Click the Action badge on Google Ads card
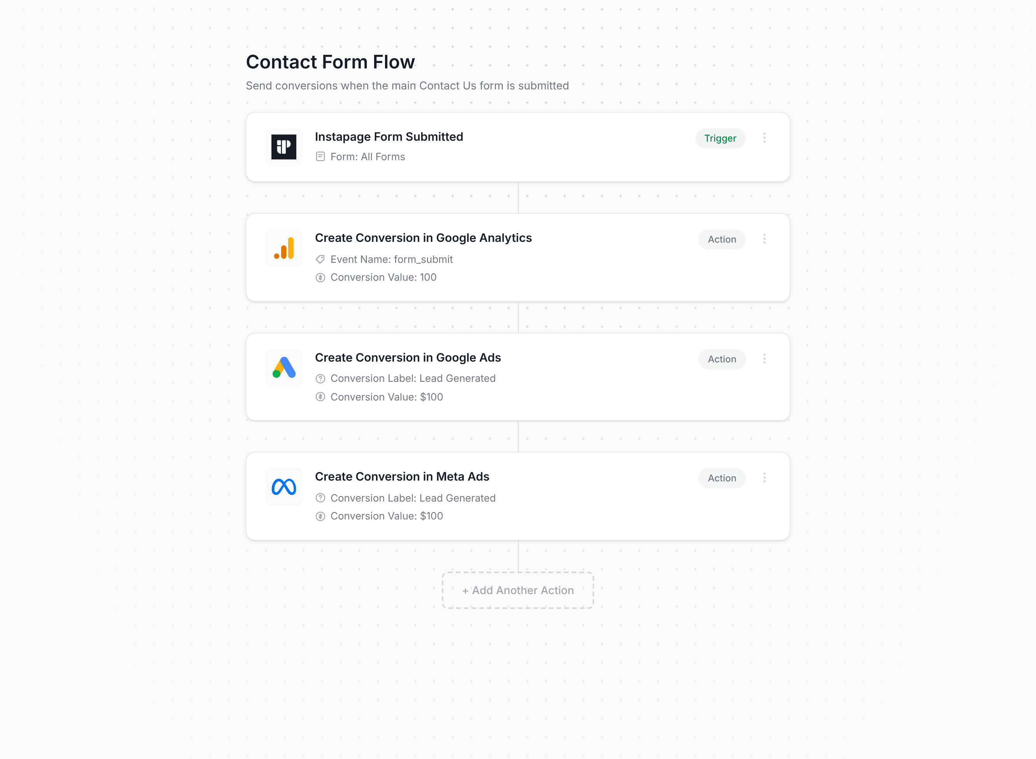The image size is (1036, 759). (x=722, y=359)
